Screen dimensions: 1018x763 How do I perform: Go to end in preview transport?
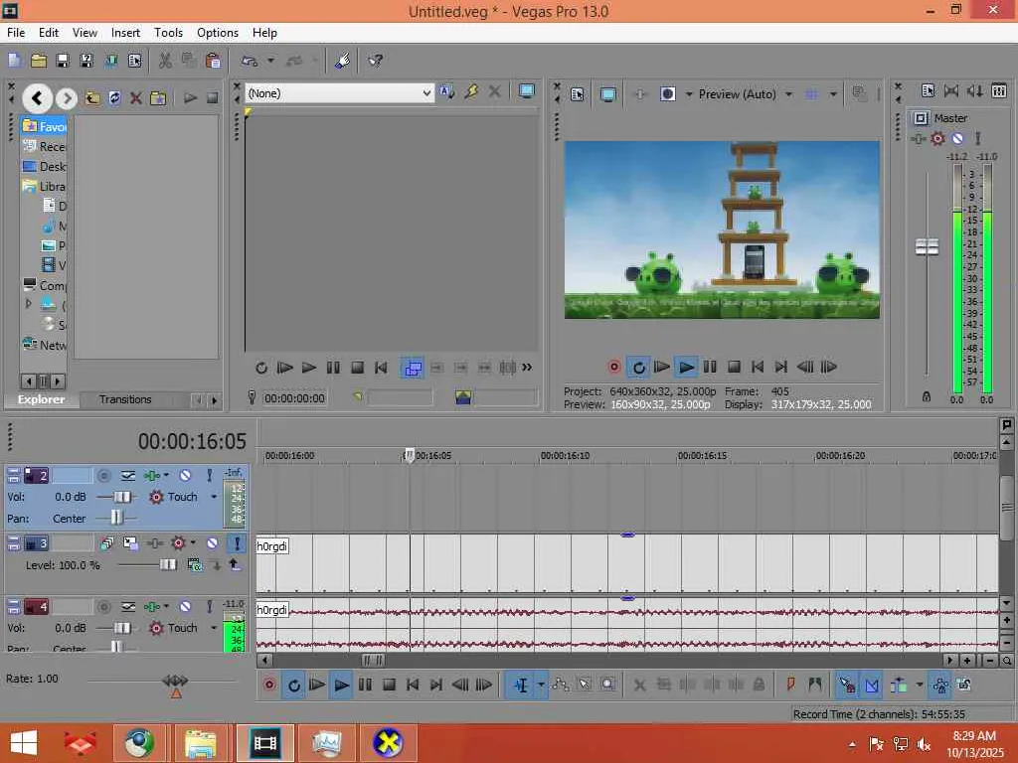point(781,368)
